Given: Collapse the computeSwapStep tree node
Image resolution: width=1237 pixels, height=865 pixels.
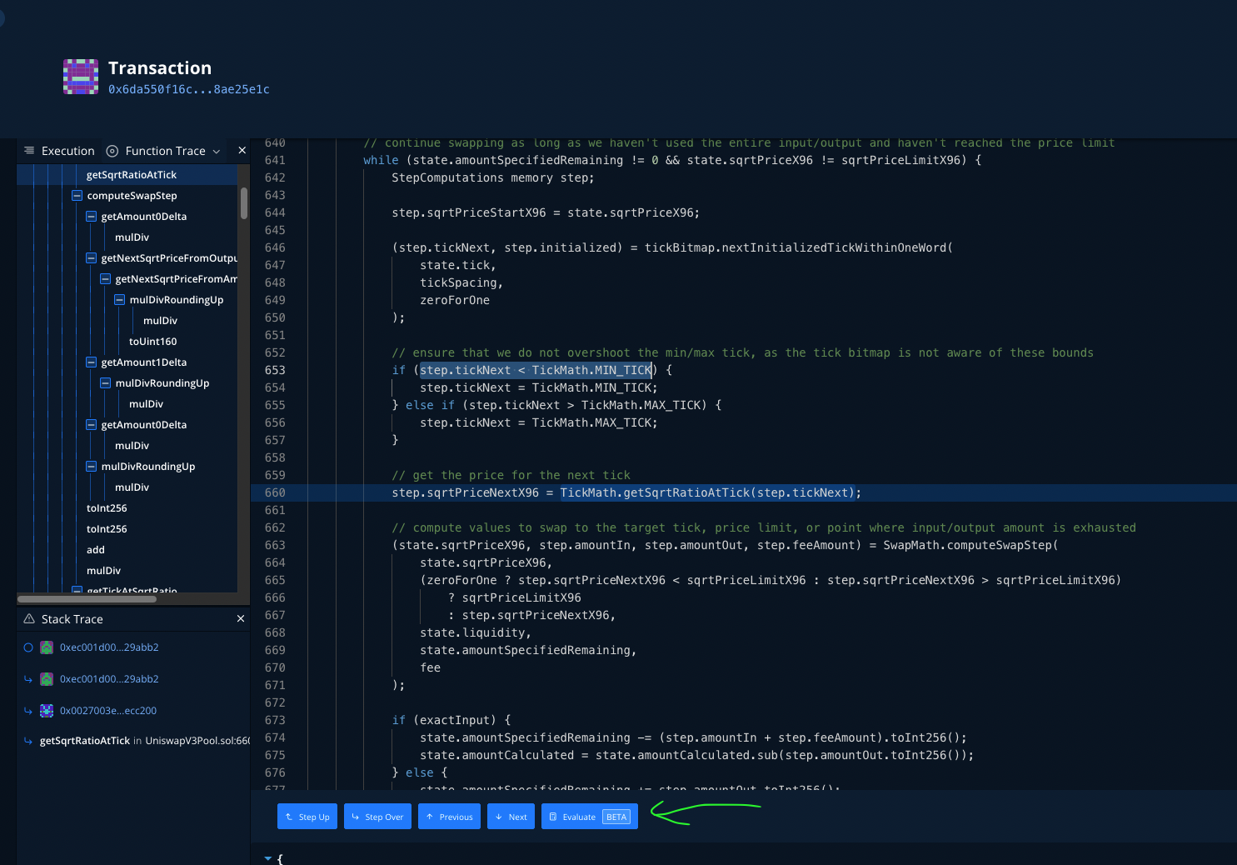Looking at the screenshot, I should coord(77,196).
